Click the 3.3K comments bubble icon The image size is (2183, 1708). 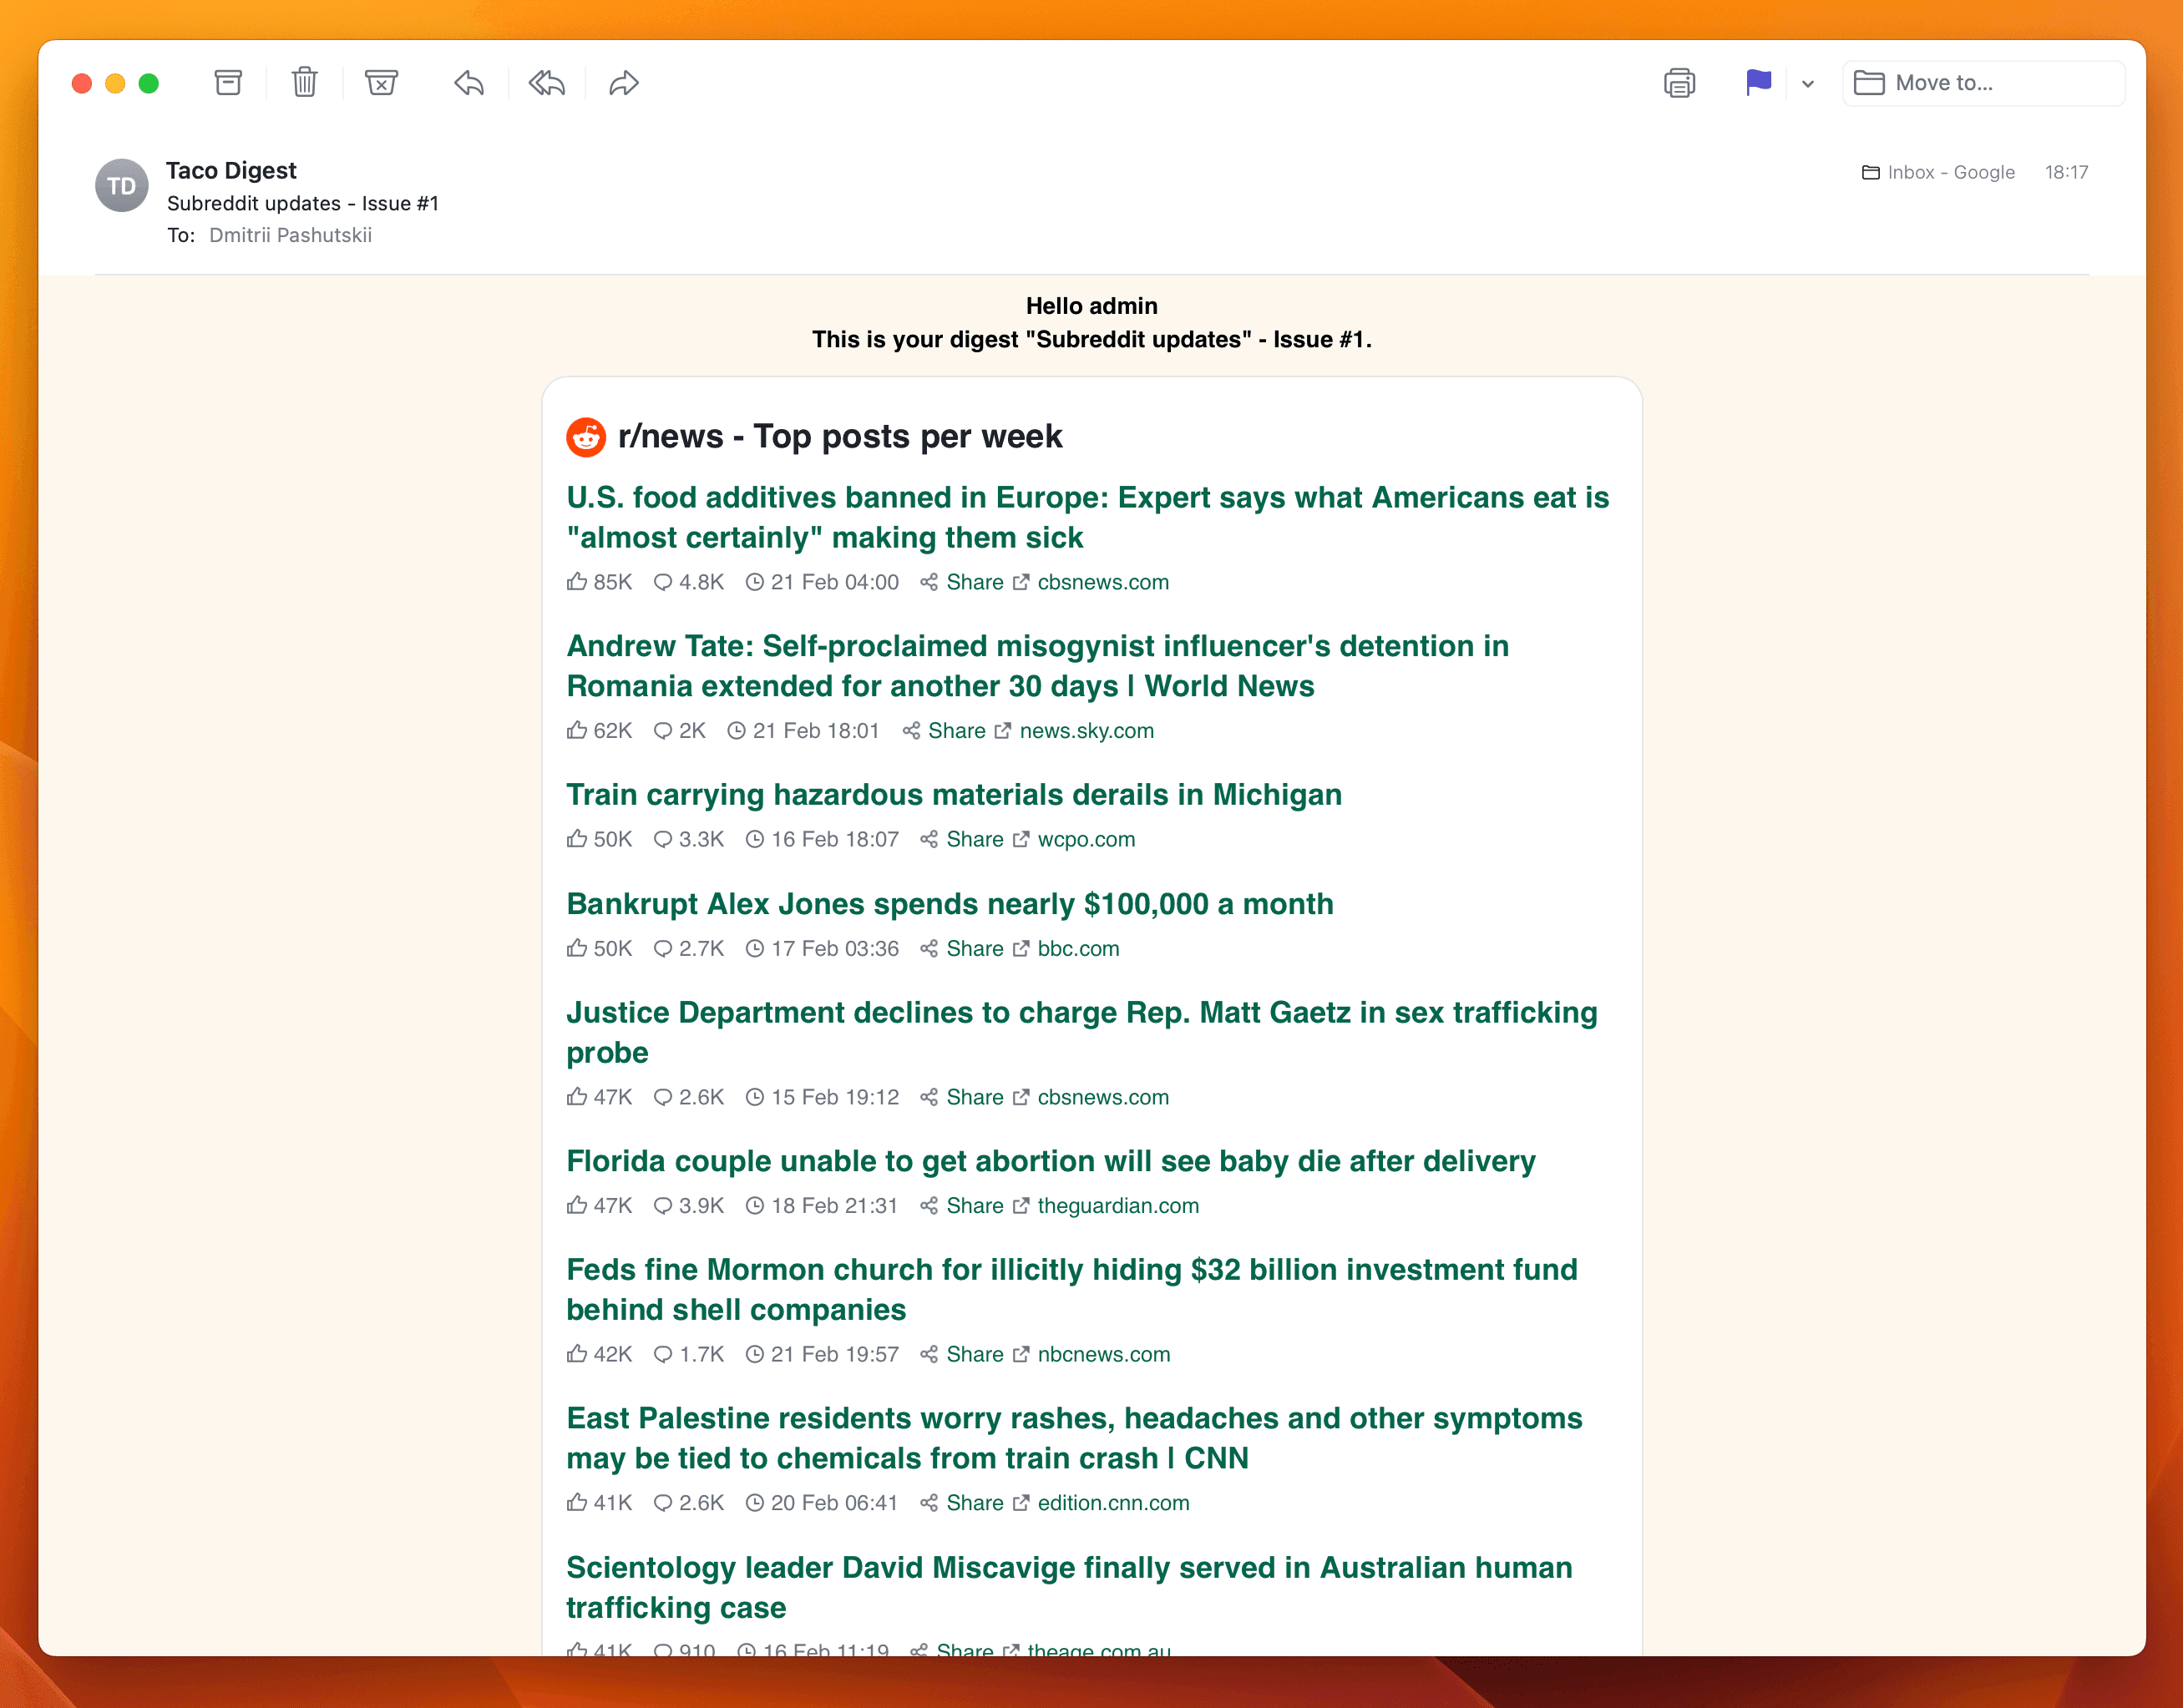[x=662, y=839]
